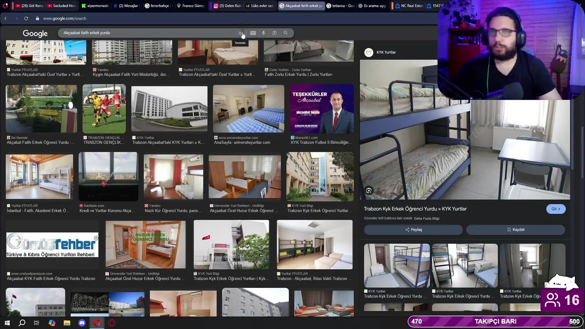Open Discord from the taskbar
585x329 pixels.
(x=82, y=323)
